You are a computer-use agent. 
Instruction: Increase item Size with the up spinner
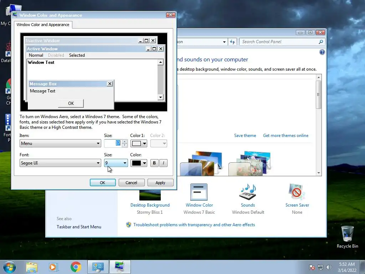pyautogui.click(x=124, y=141)
